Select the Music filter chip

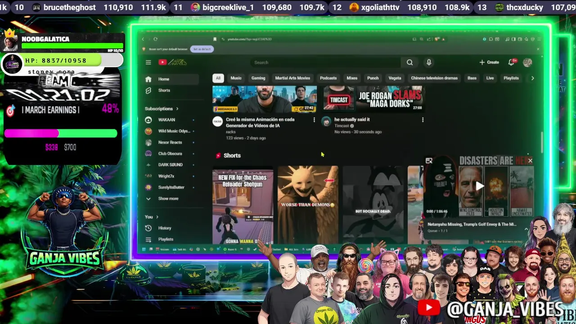coord(236,78)
